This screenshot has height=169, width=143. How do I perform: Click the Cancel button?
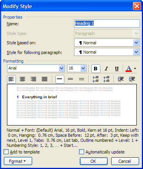coord(125,161)
